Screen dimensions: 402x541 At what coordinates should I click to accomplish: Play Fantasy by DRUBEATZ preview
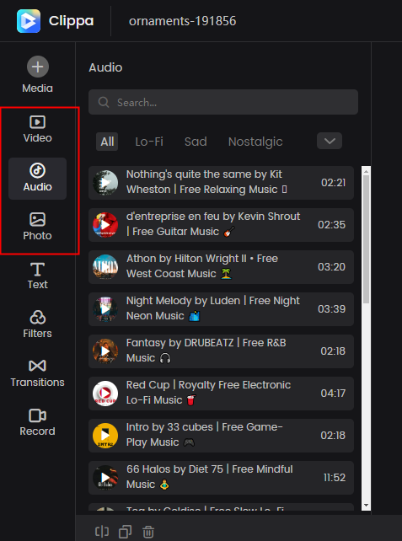point(105,351)
